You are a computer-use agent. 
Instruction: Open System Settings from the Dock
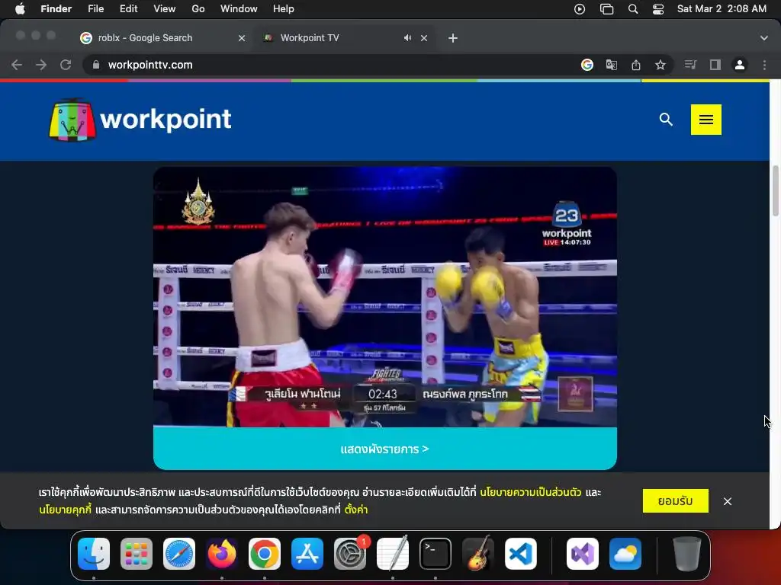click(x=350, y=554)
